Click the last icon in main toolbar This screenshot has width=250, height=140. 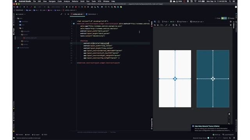click(121, 7)
